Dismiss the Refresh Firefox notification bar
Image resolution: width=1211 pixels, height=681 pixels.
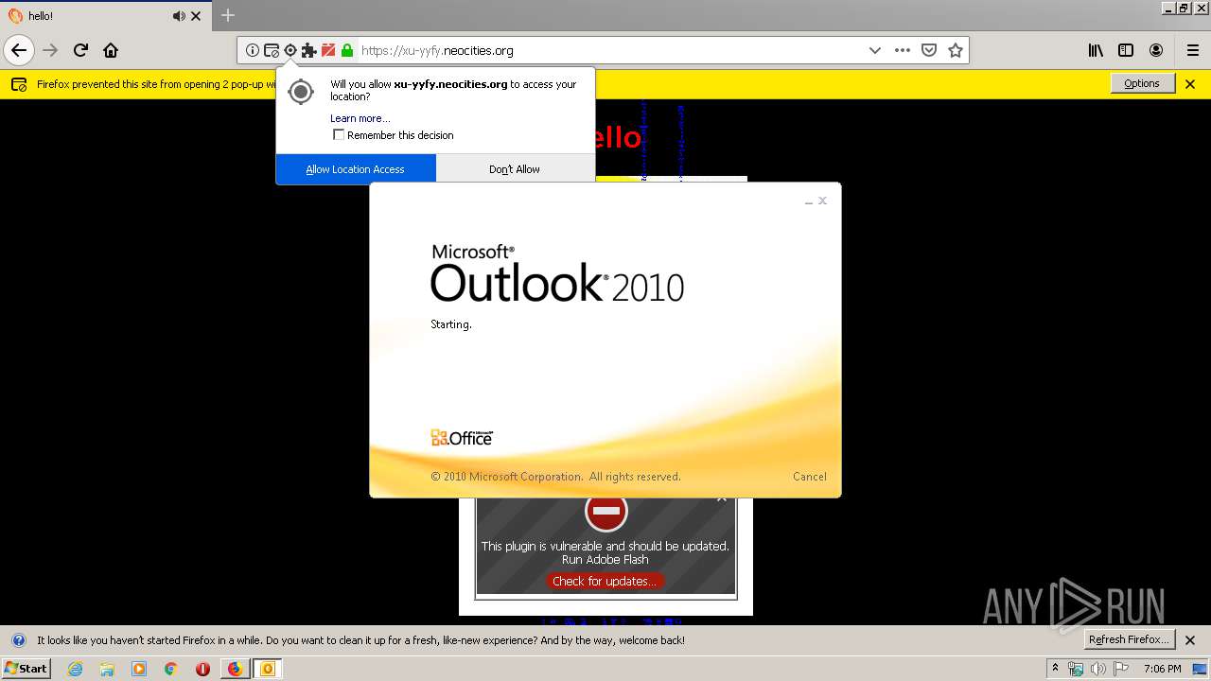click(x=1190, y=640)
